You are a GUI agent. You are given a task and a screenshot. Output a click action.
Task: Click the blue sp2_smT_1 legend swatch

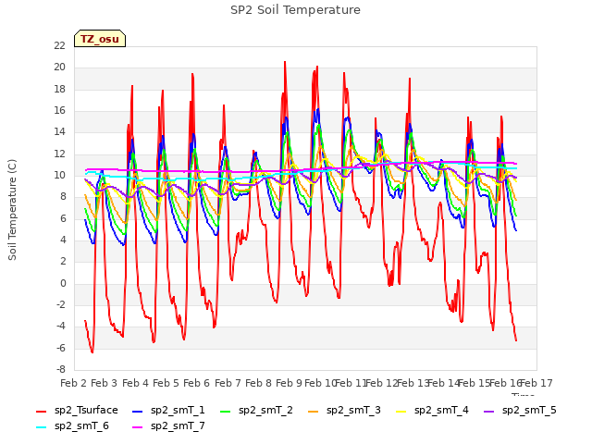[x=138, y=411]
